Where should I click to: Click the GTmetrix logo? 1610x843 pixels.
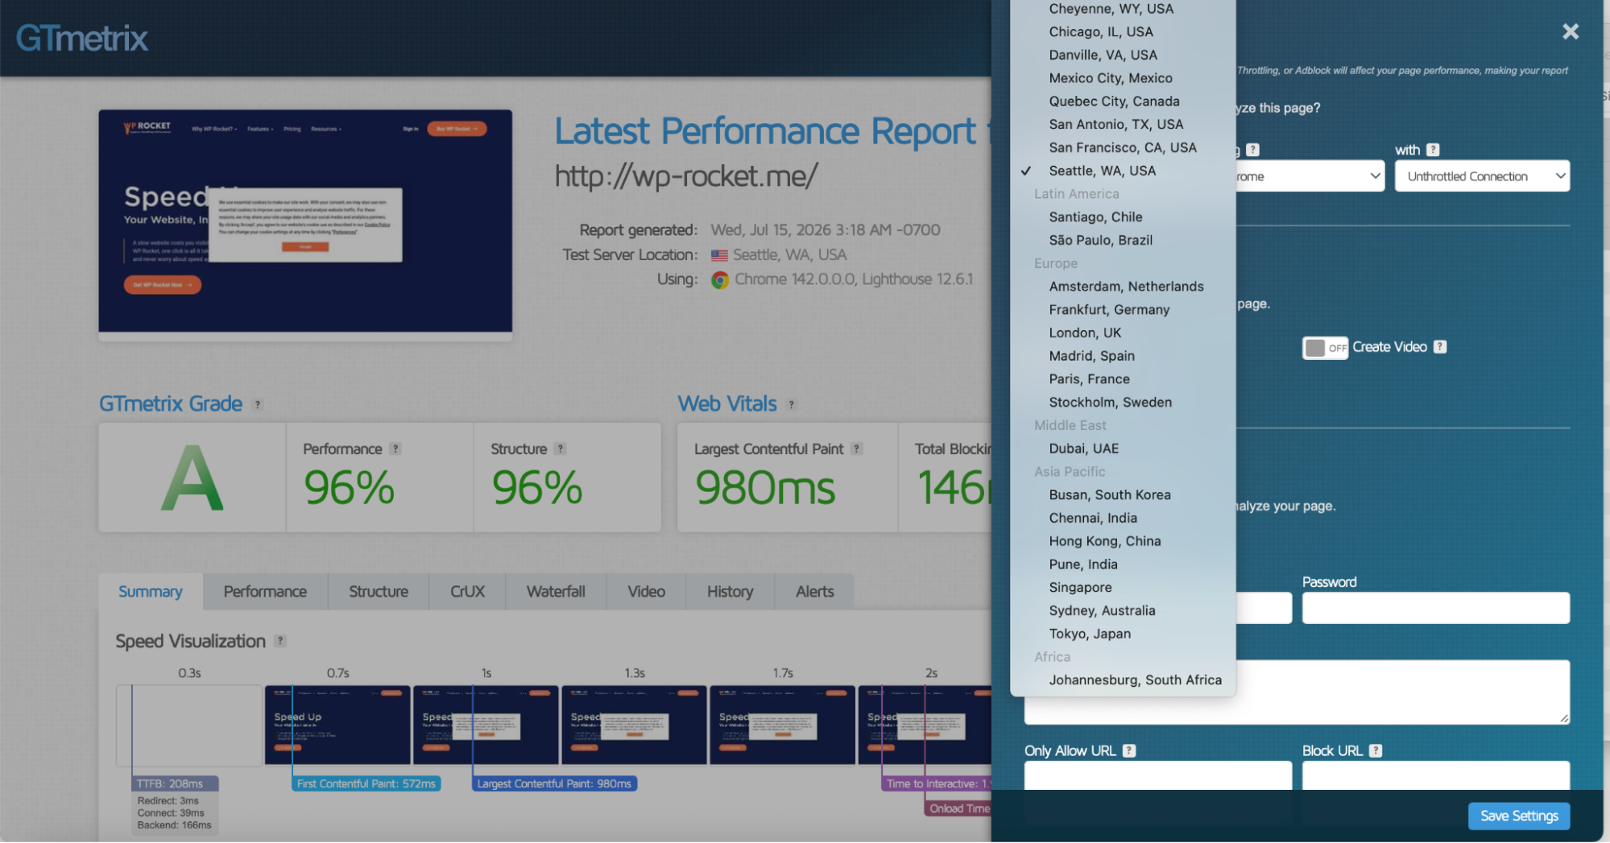pos(82,38)
